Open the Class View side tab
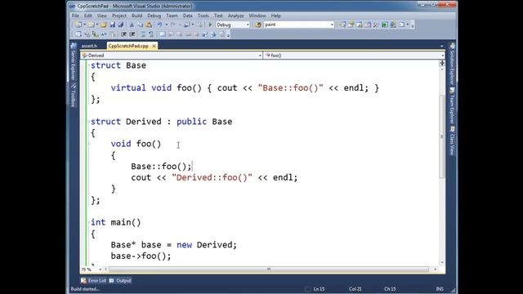 pos(452,140)
